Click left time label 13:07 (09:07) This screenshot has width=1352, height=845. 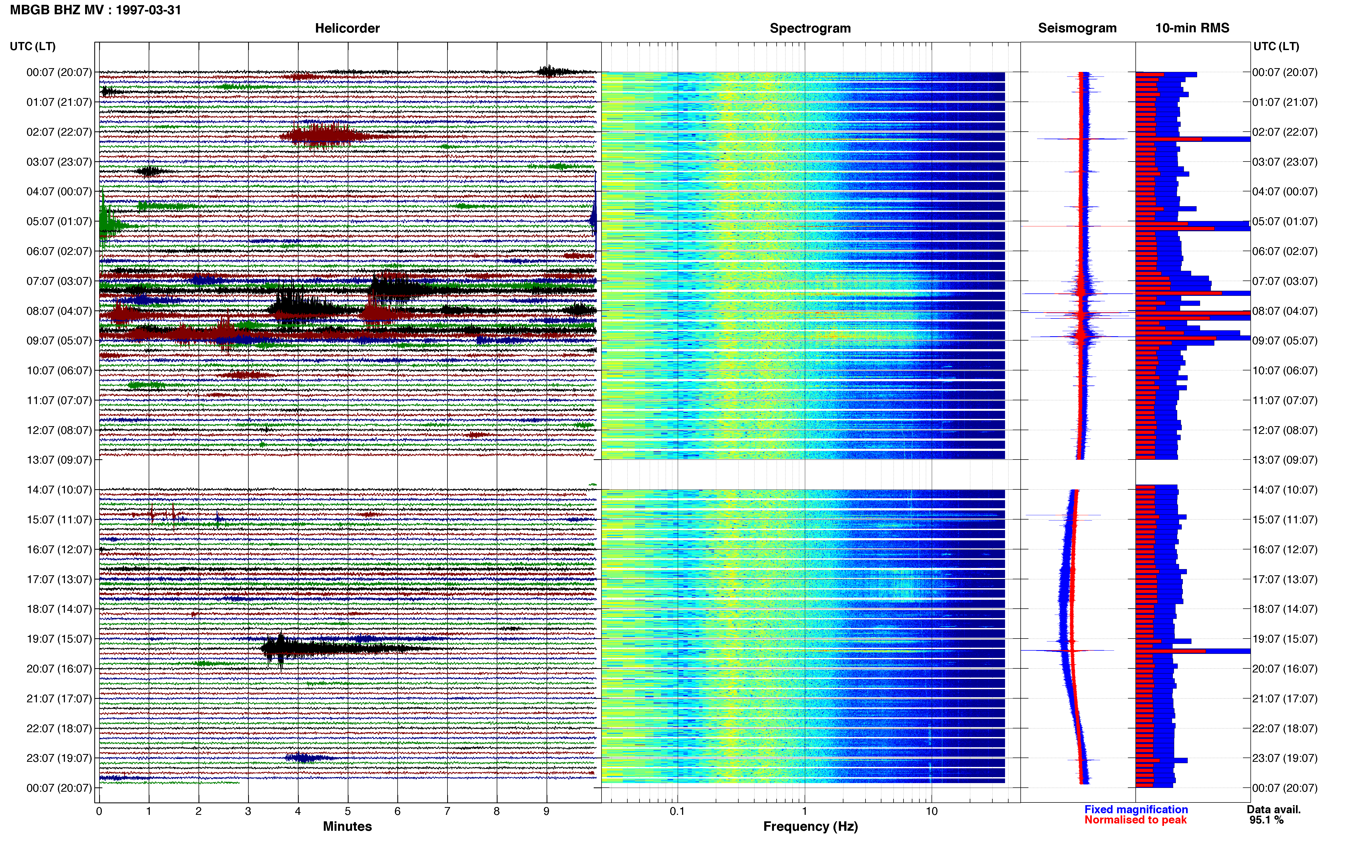click(x=59, y=460)
